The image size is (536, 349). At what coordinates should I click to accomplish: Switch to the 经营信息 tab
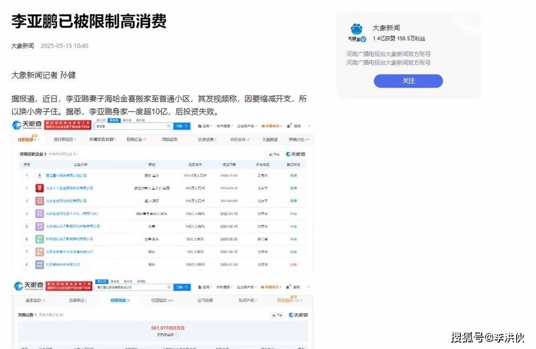coord(162,300)
